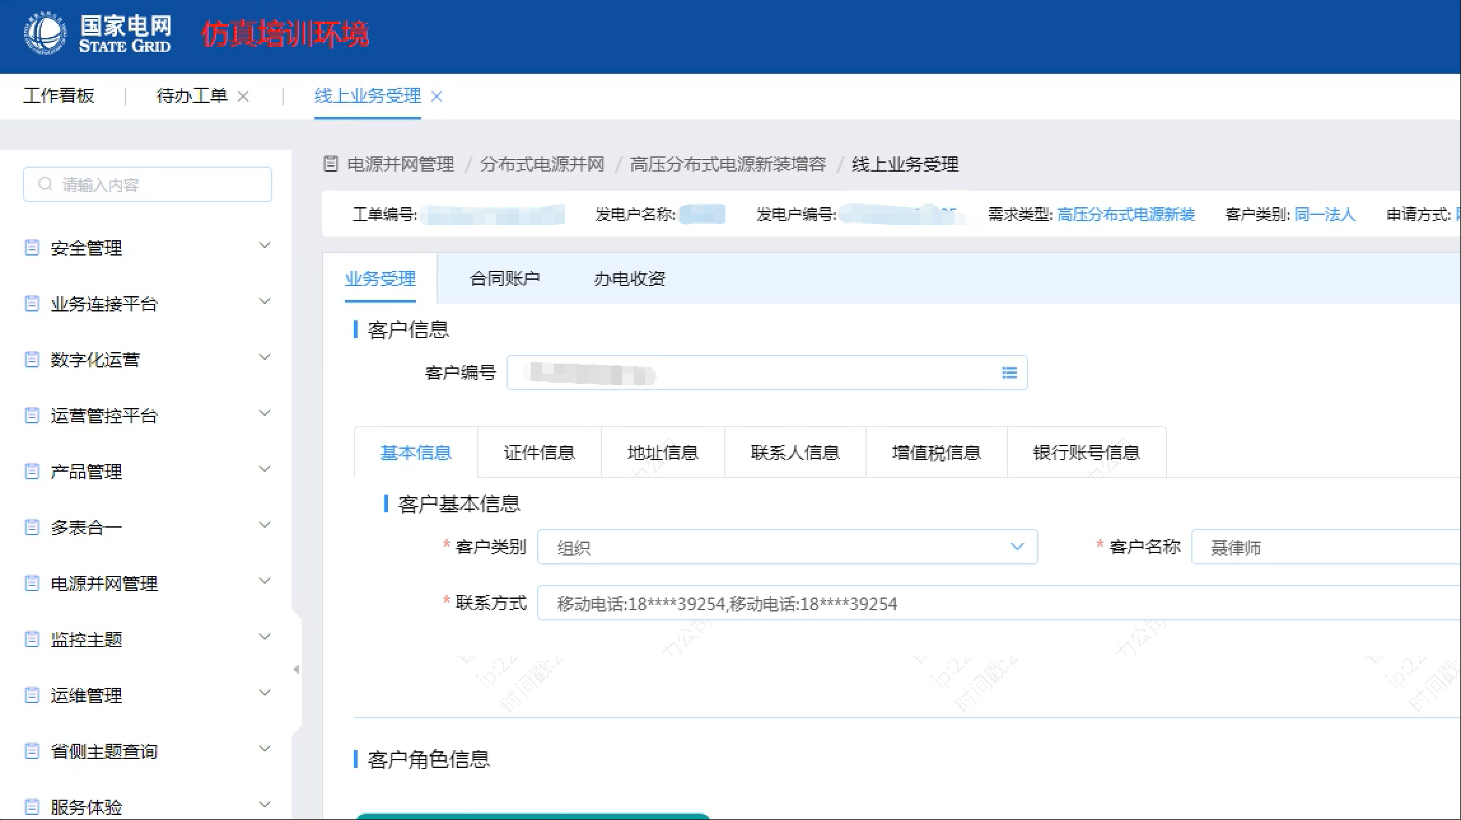1461x820 pixels.
Task: Click the State Grid logo icon
Action: pyautogui.click(x=45, y=34)
